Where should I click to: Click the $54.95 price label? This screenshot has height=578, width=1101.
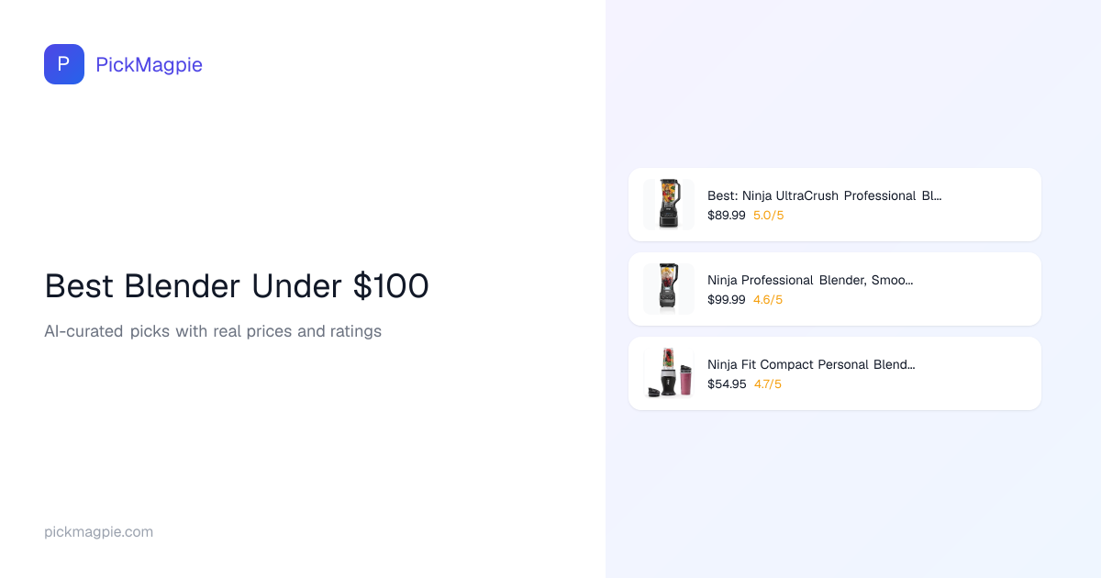tap(726, 384)
